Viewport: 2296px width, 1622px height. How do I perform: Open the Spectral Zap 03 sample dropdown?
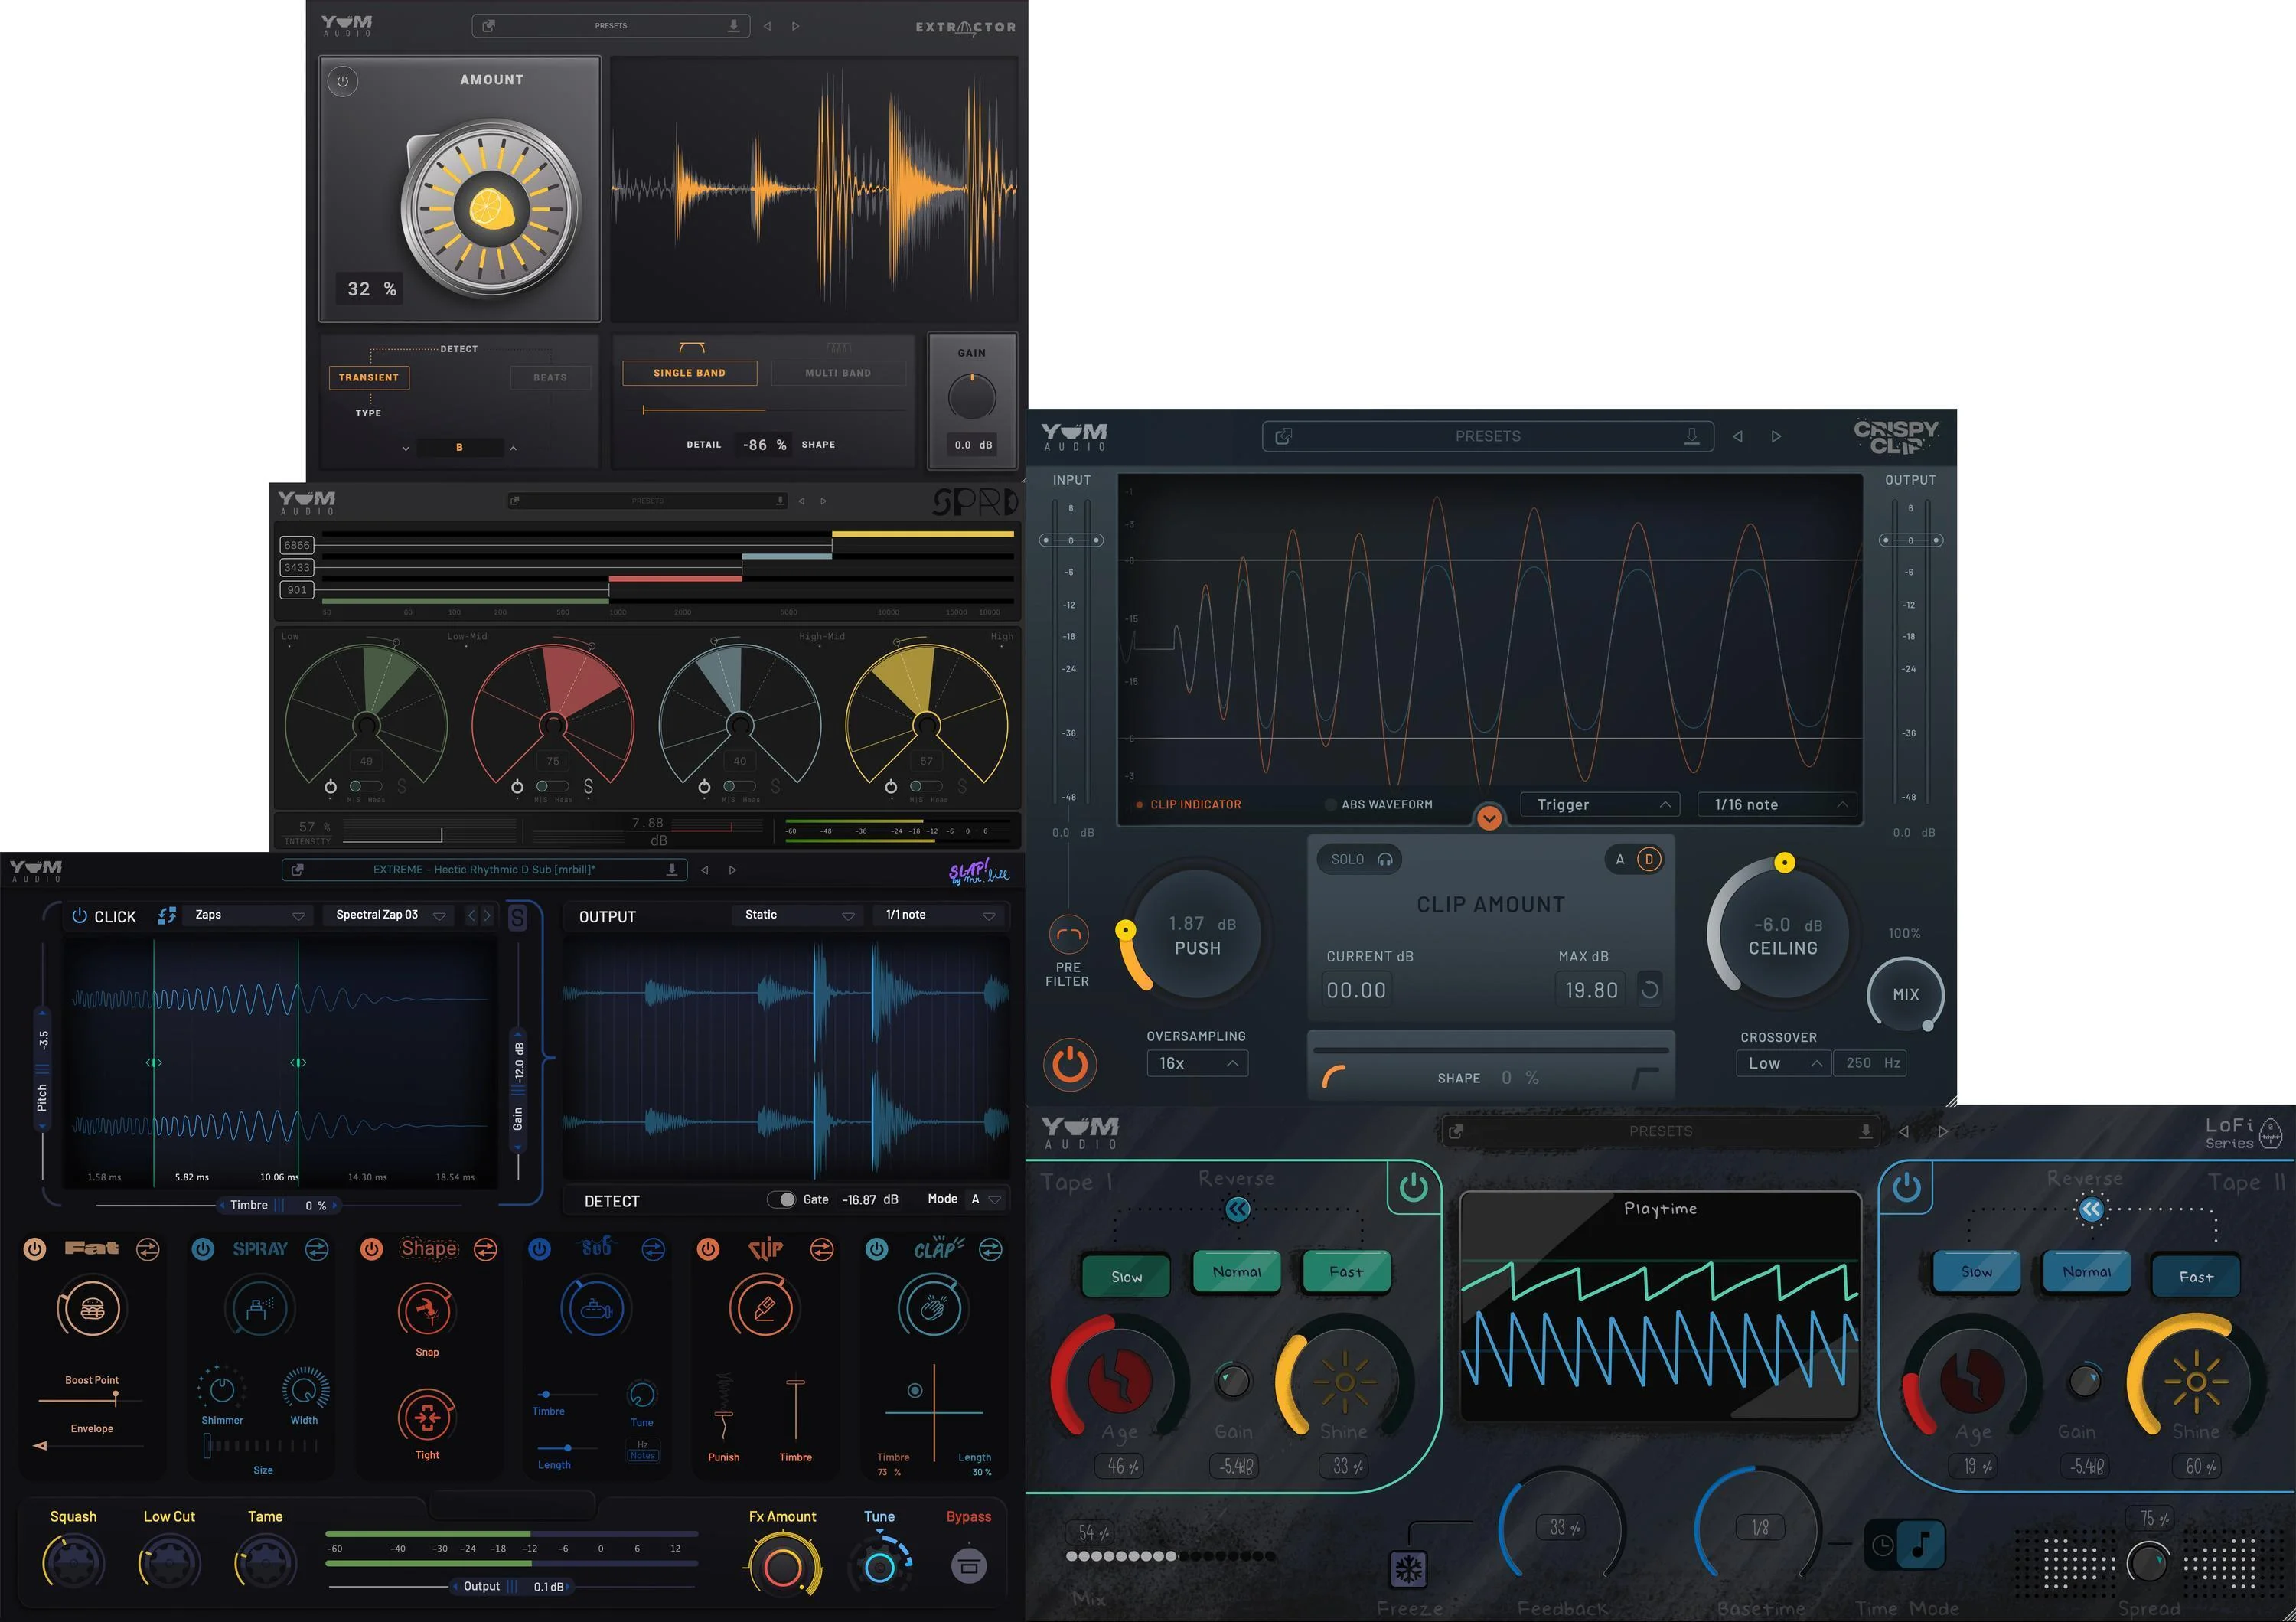point(389,915)
